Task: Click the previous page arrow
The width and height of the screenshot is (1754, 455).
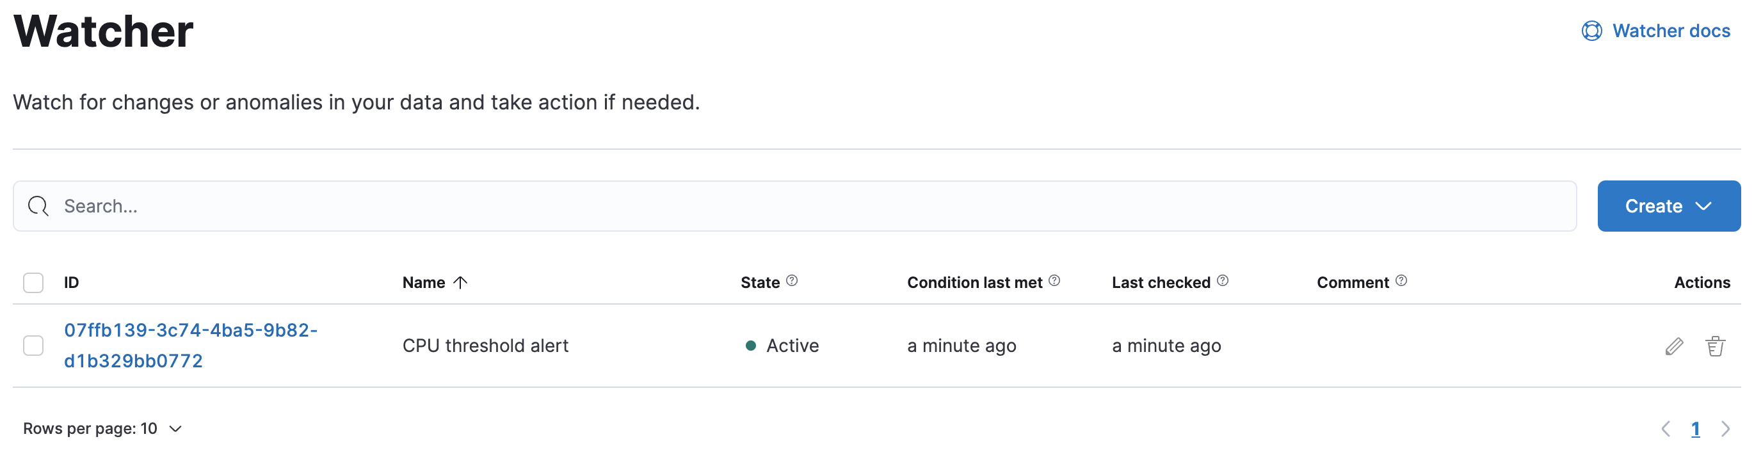Action: pos(1666,428)
